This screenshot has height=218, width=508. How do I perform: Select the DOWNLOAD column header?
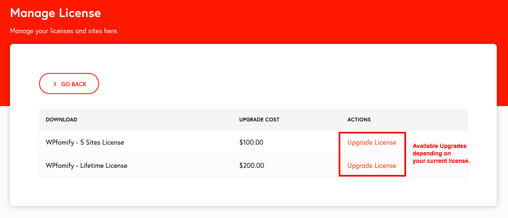[61, 119]
